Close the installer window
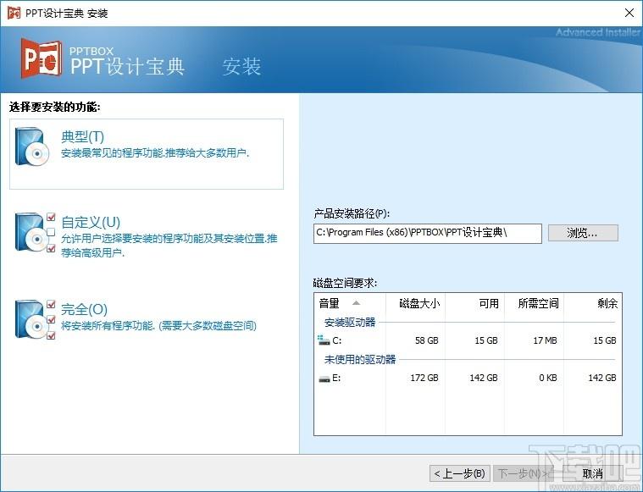Screen dimensions: 643x492 tap(629, 13)
